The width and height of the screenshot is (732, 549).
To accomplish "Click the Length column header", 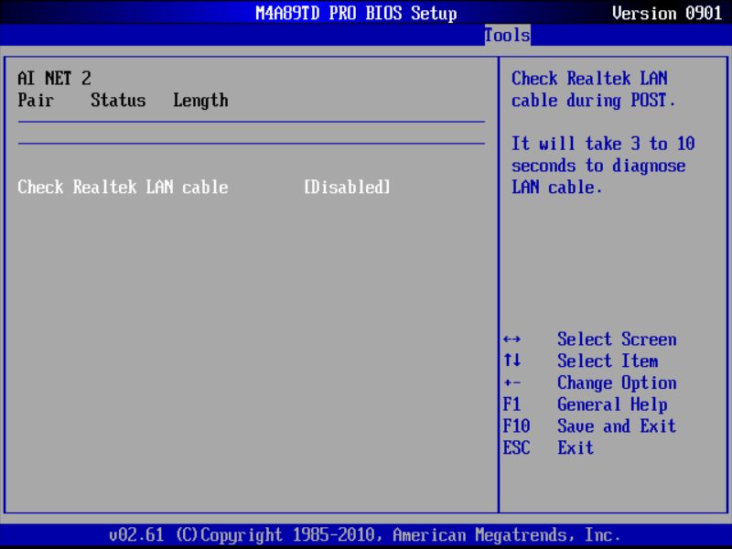I will [x=200, y=101].
